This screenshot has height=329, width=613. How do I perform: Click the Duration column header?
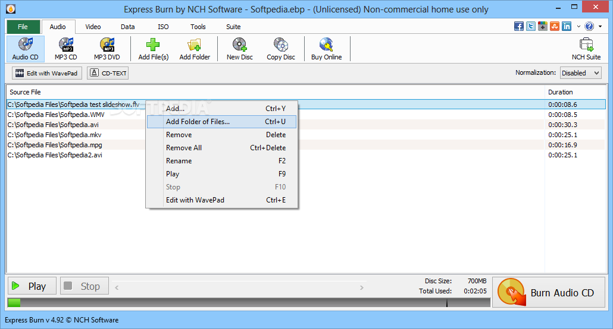pyautogui.click(x=576, y=92)
